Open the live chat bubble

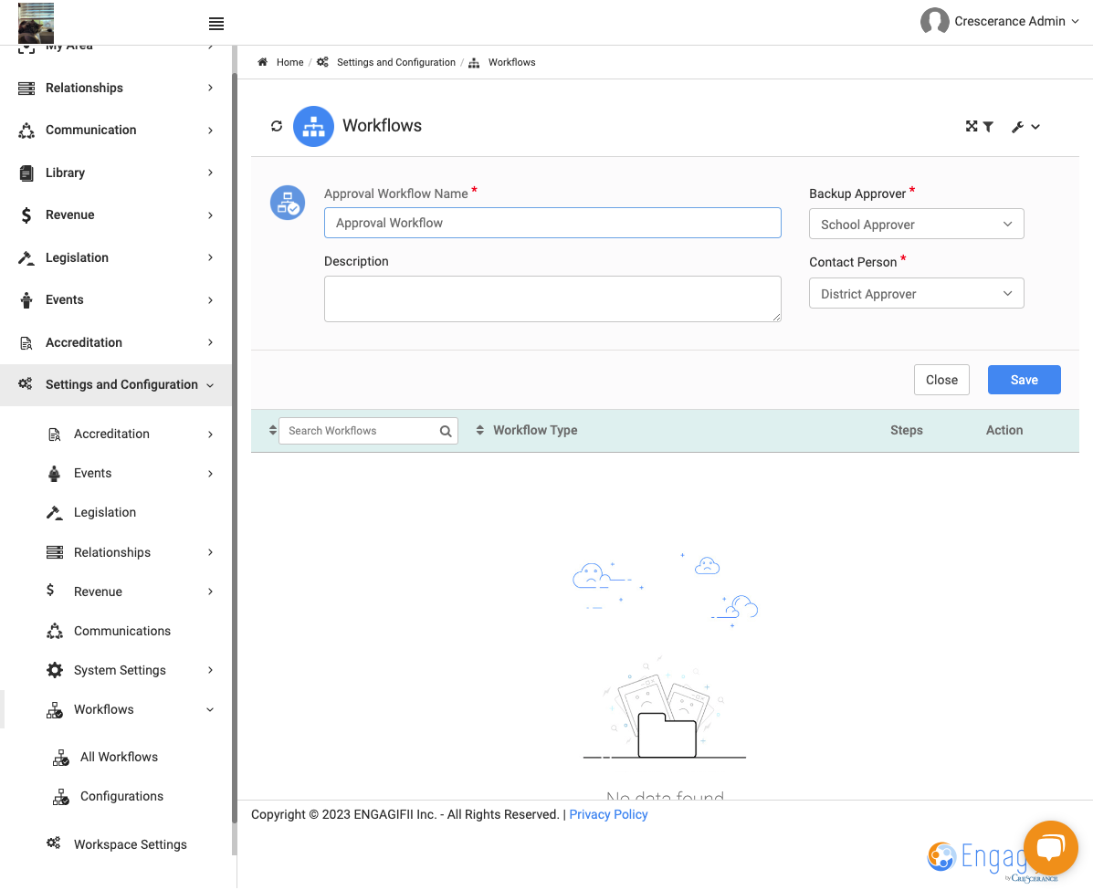click(1050, 847)
